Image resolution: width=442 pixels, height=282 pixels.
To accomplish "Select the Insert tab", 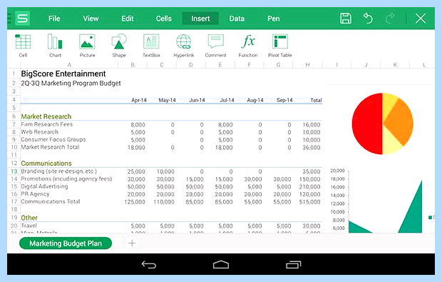I will 200,19.
